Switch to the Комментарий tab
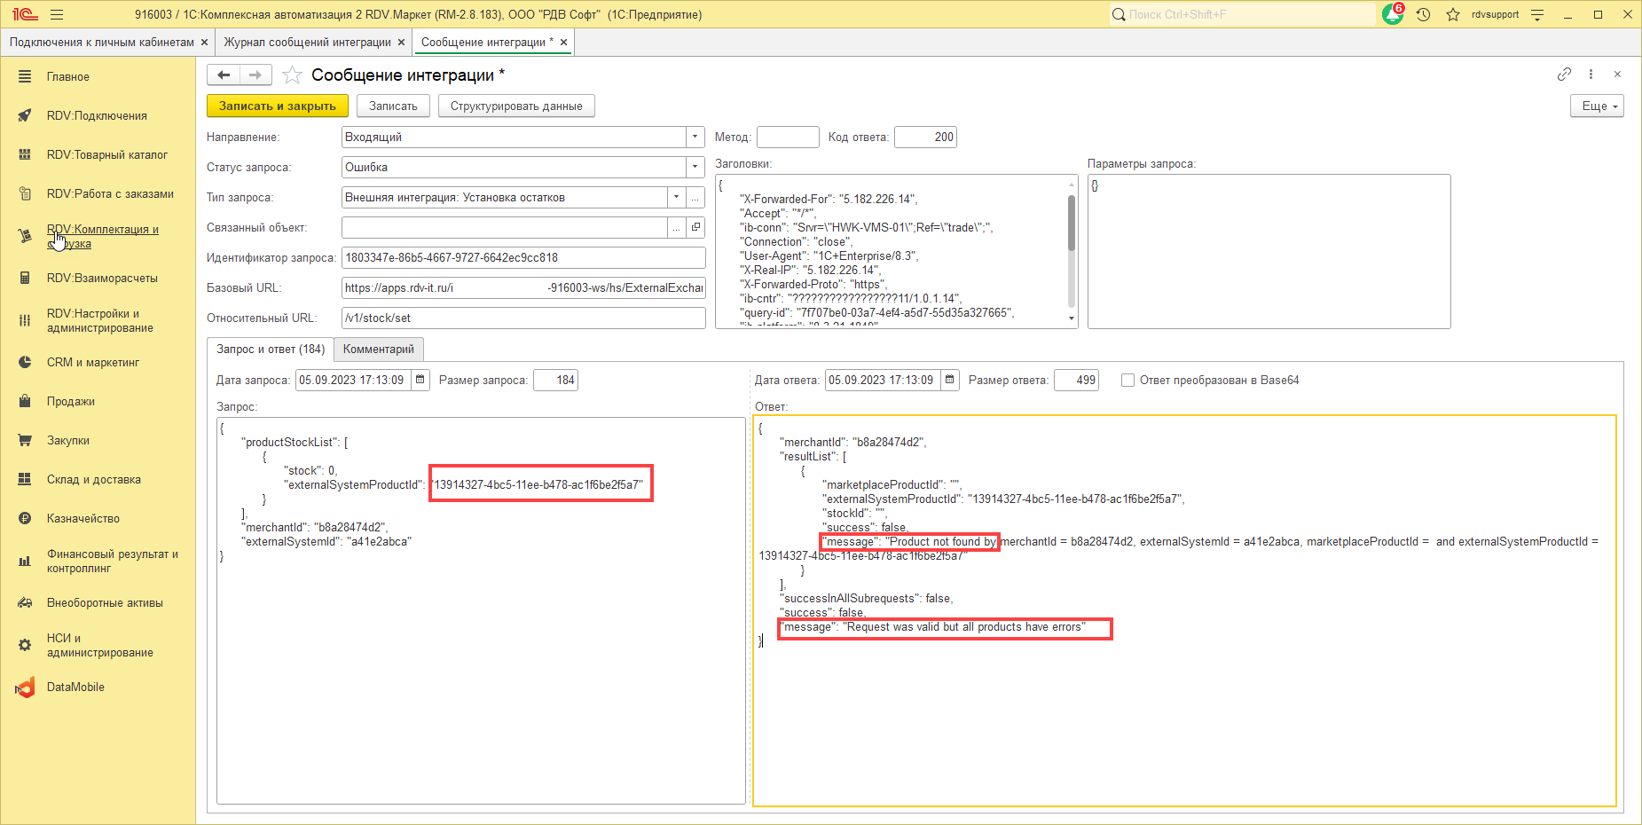1642x825 pixels. click(x=379, y=350)
